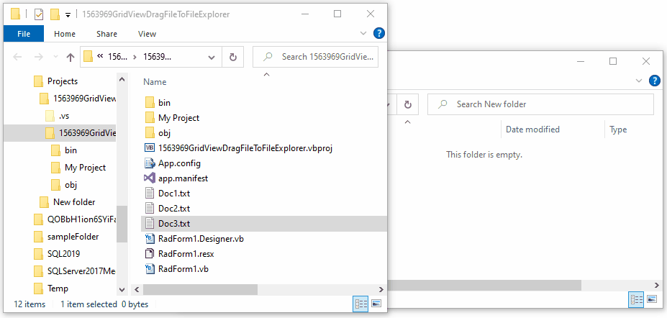Open the File menu

24,33
